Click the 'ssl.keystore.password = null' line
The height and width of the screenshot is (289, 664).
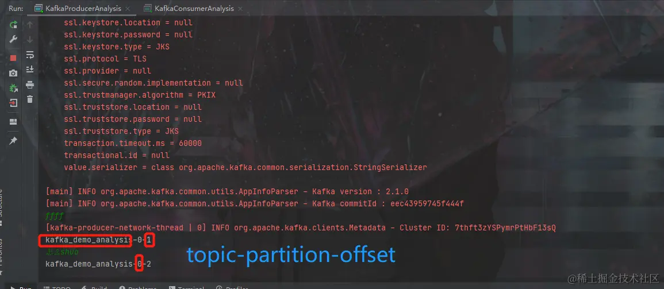pos(128,34)
